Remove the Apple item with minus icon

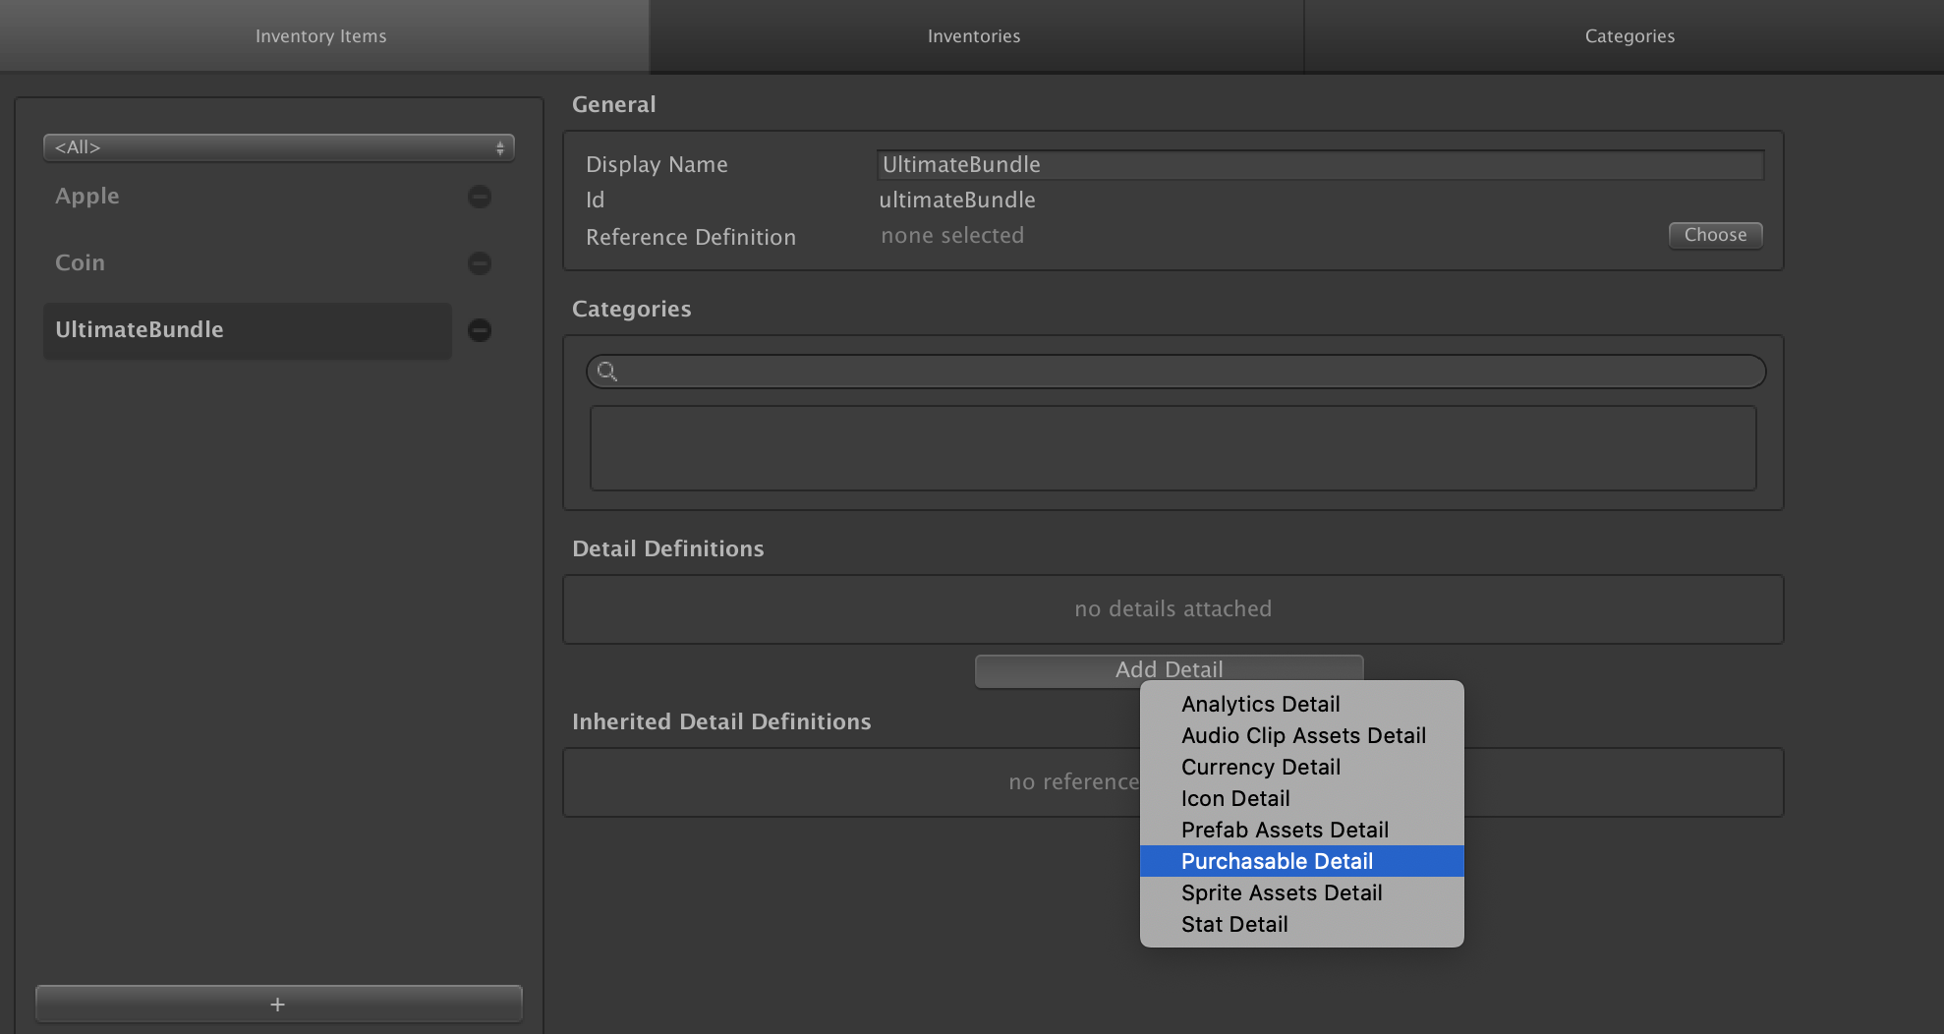coord(480,197)
